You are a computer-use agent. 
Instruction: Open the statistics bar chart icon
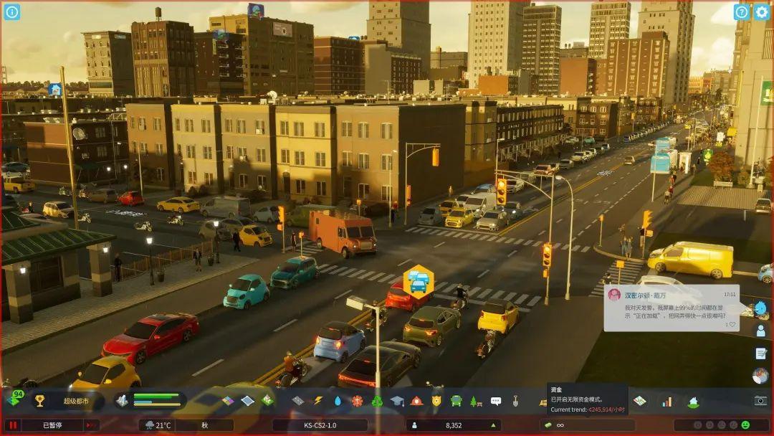(x=667, y=402)
